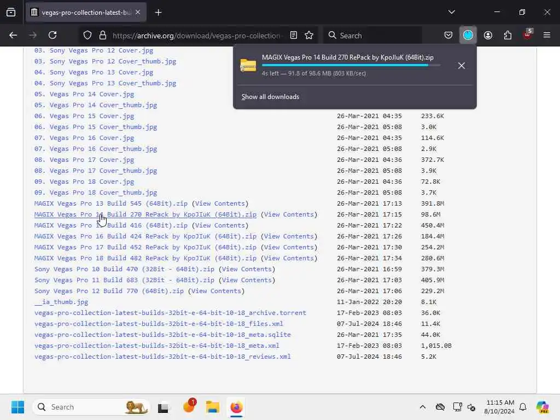Click the tracking protection shield icon
This screenshot has width=560, height=420.
tap(87, 35)
